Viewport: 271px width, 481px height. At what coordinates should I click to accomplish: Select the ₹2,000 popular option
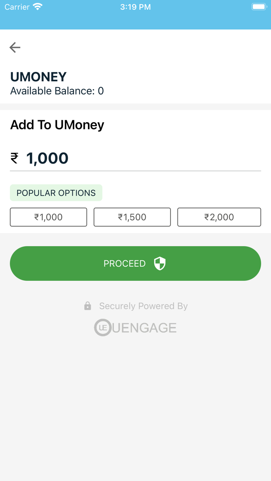219,217
